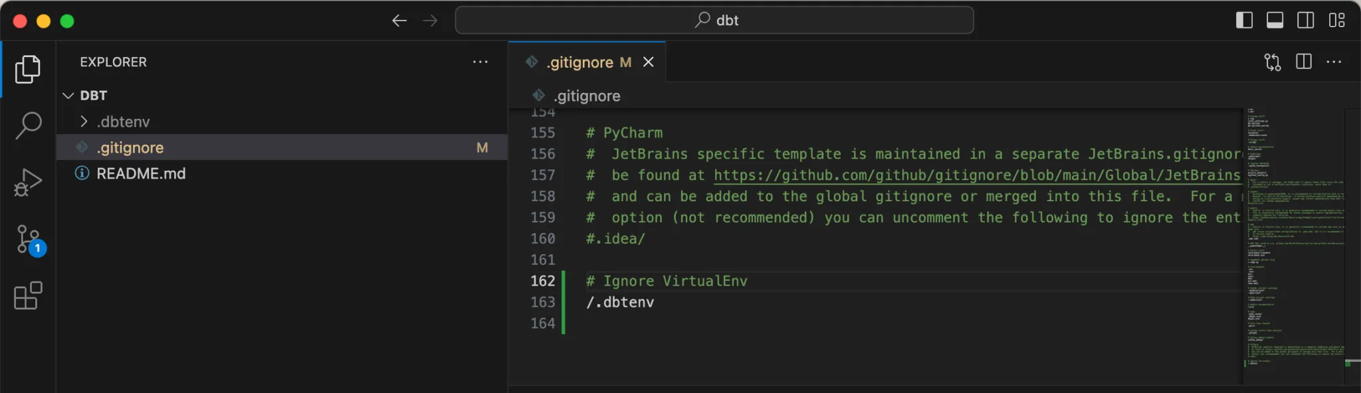1361x393 pixels.
Task: Open the Extensions view icon
Action: [28, 296]
